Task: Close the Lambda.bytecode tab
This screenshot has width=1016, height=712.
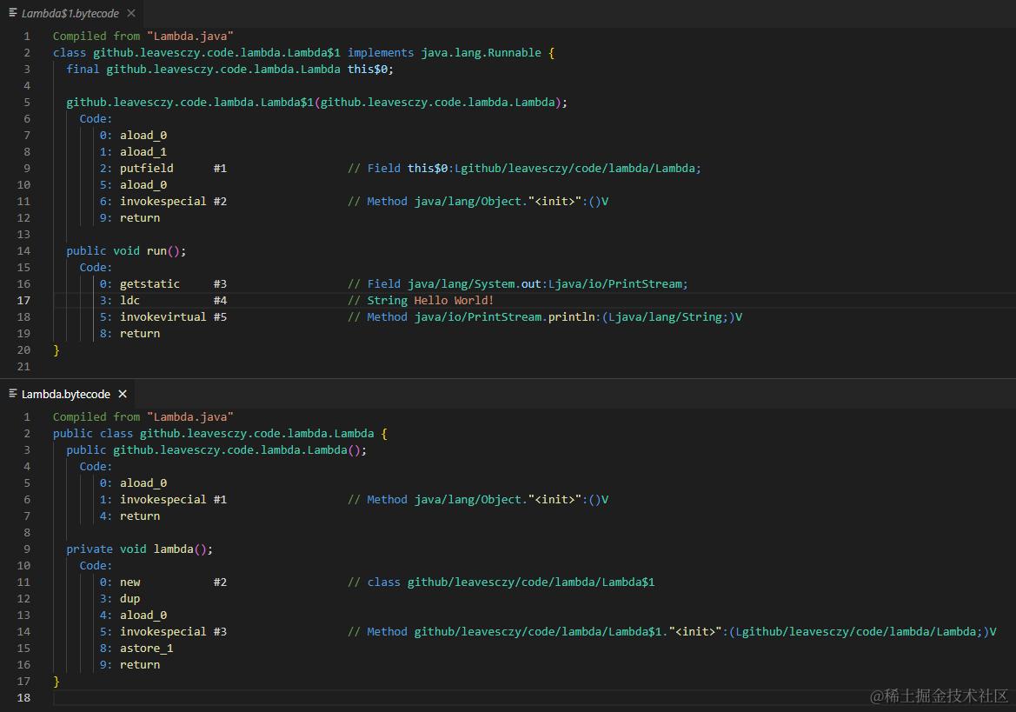Action: click(123, 394)
